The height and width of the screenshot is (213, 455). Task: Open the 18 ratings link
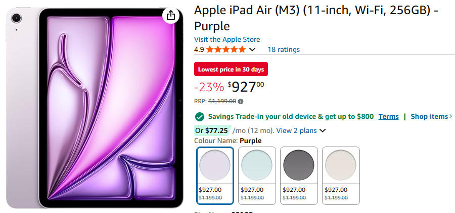(x=284, y=49)
